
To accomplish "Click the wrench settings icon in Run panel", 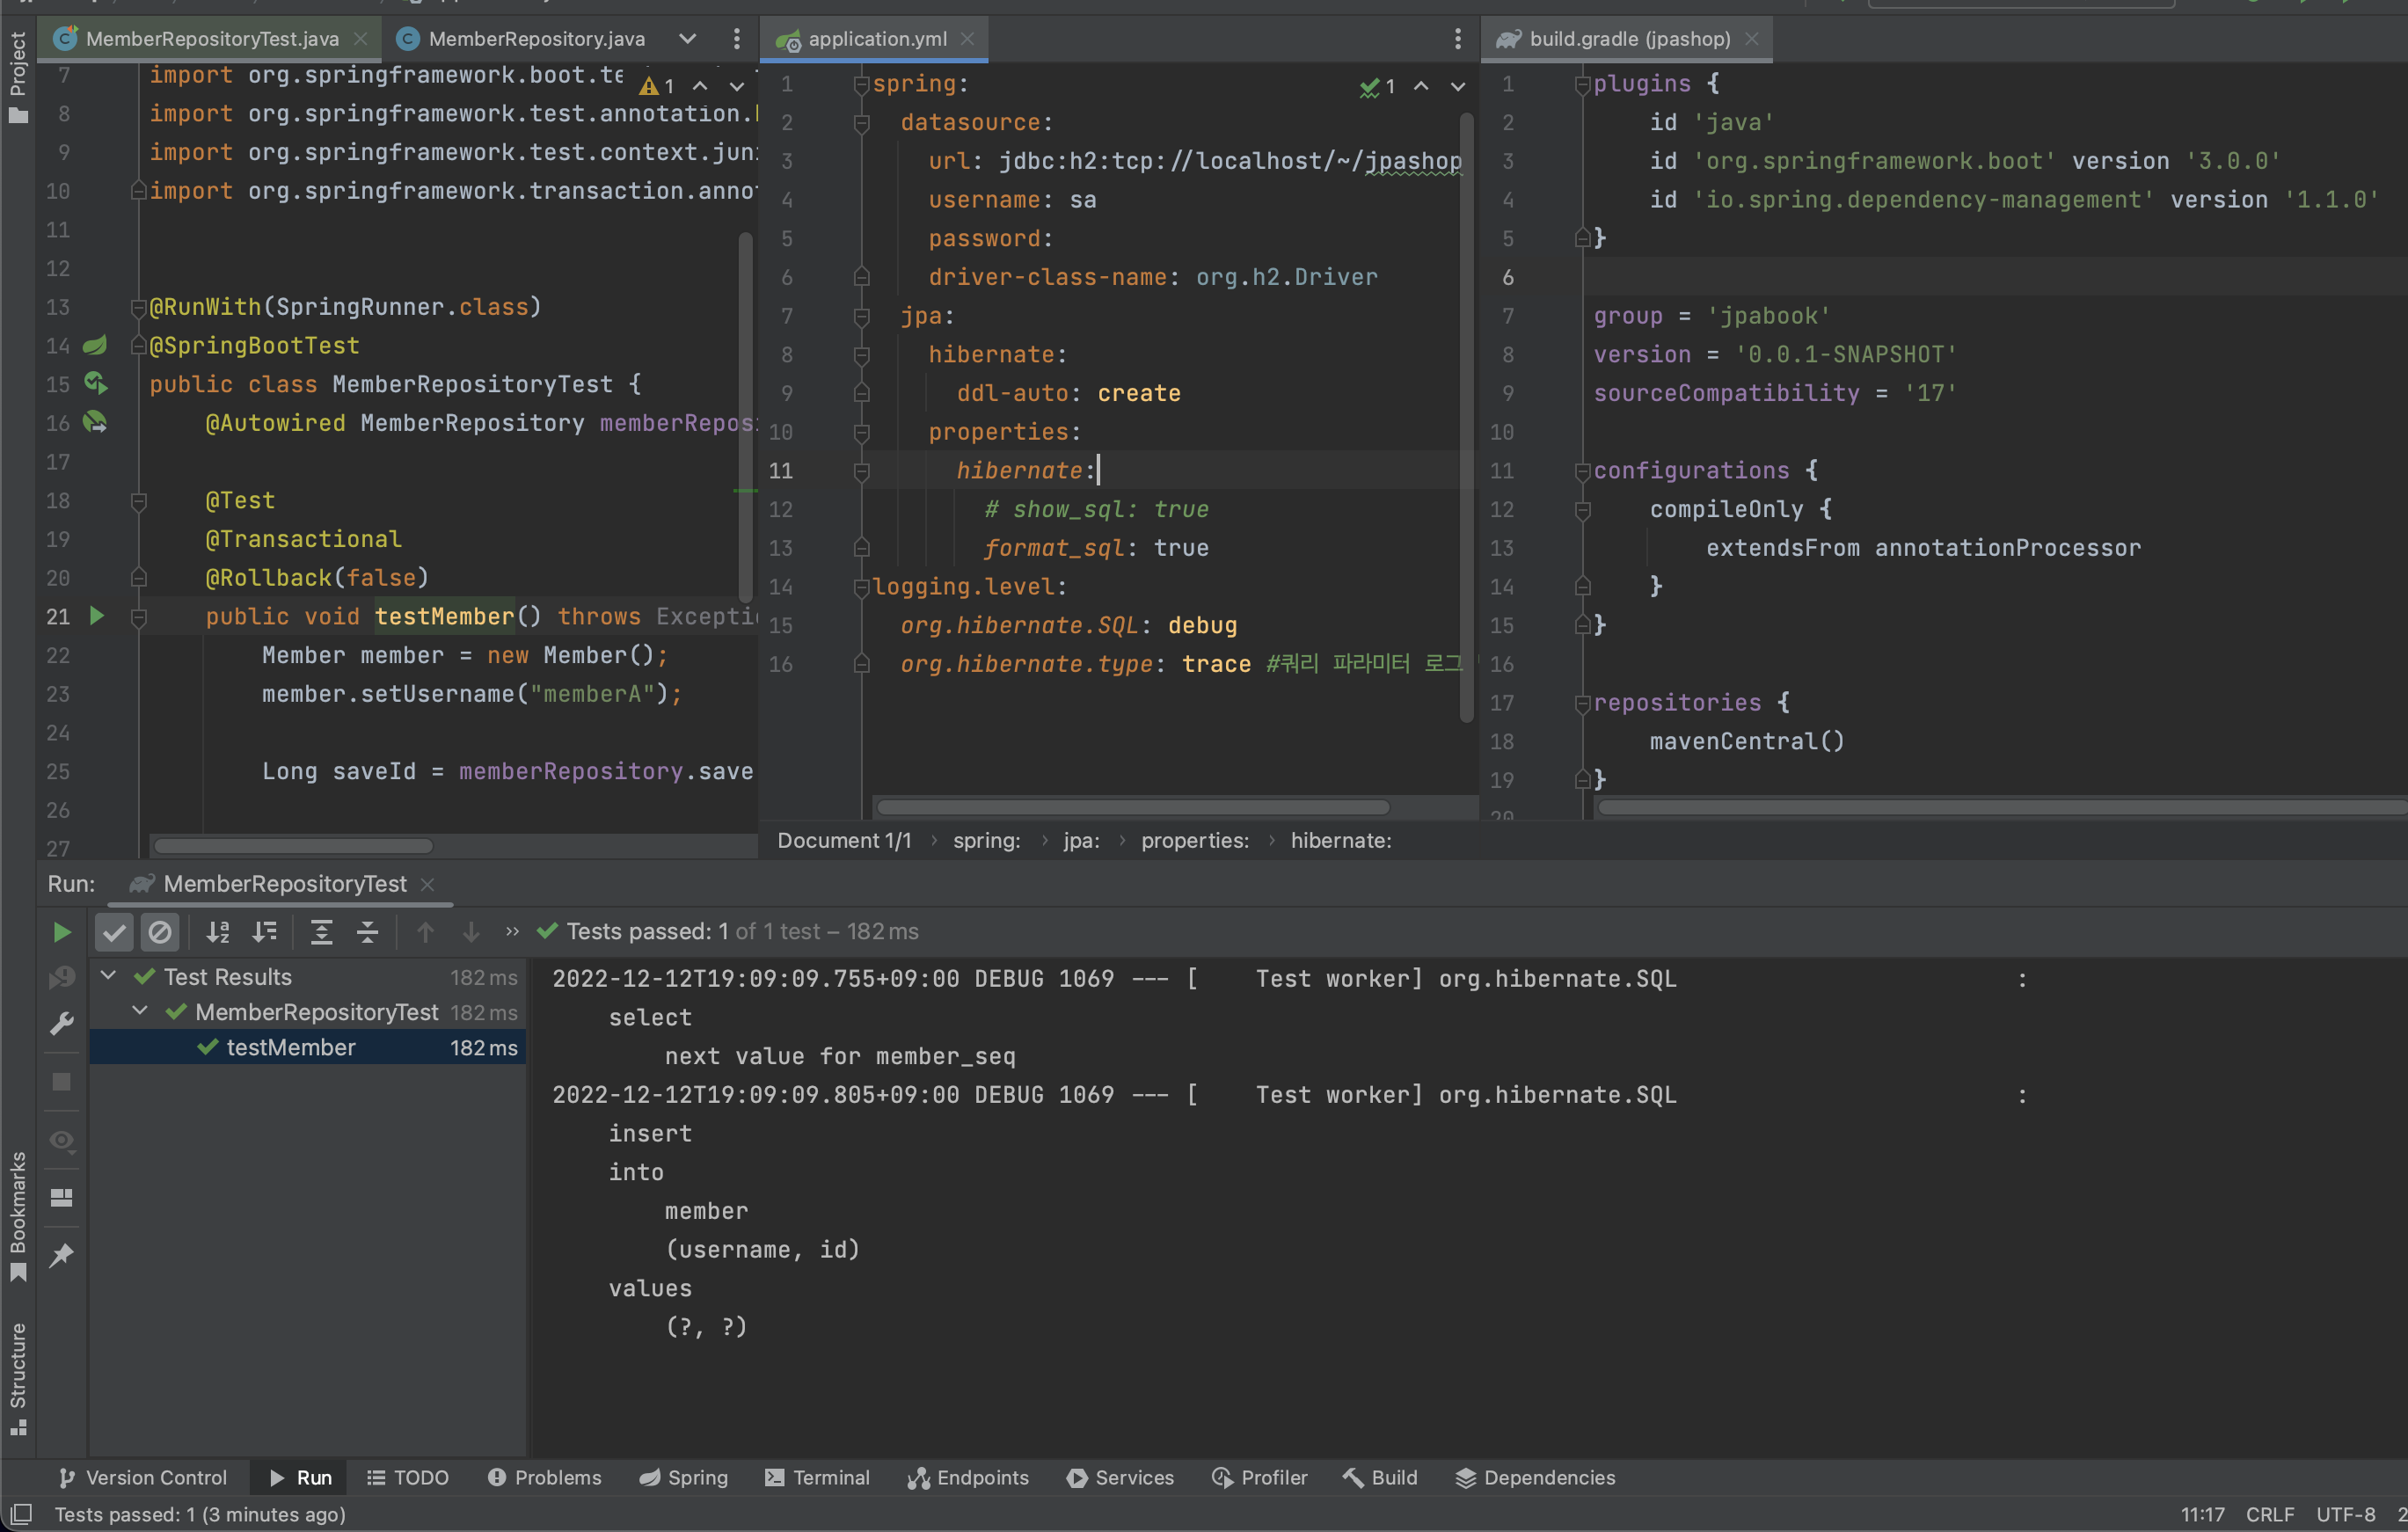I will tap(62, 1024).
